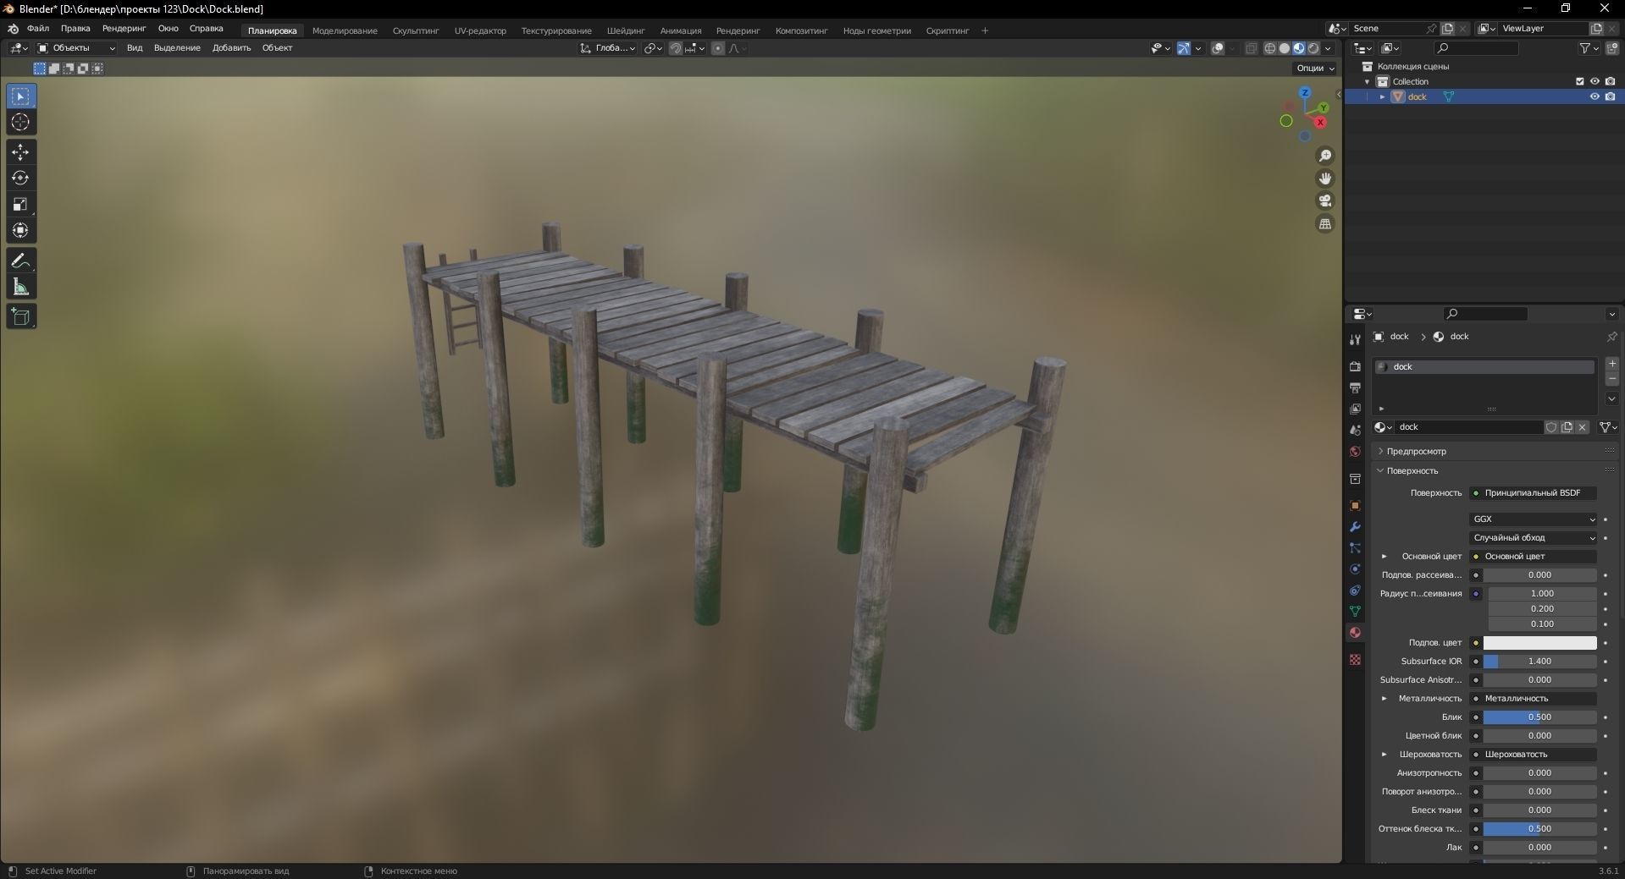Viewport: 1625px width, 879px height.
Task: Toggle the camera view icon
Action: pos(1325,201)
